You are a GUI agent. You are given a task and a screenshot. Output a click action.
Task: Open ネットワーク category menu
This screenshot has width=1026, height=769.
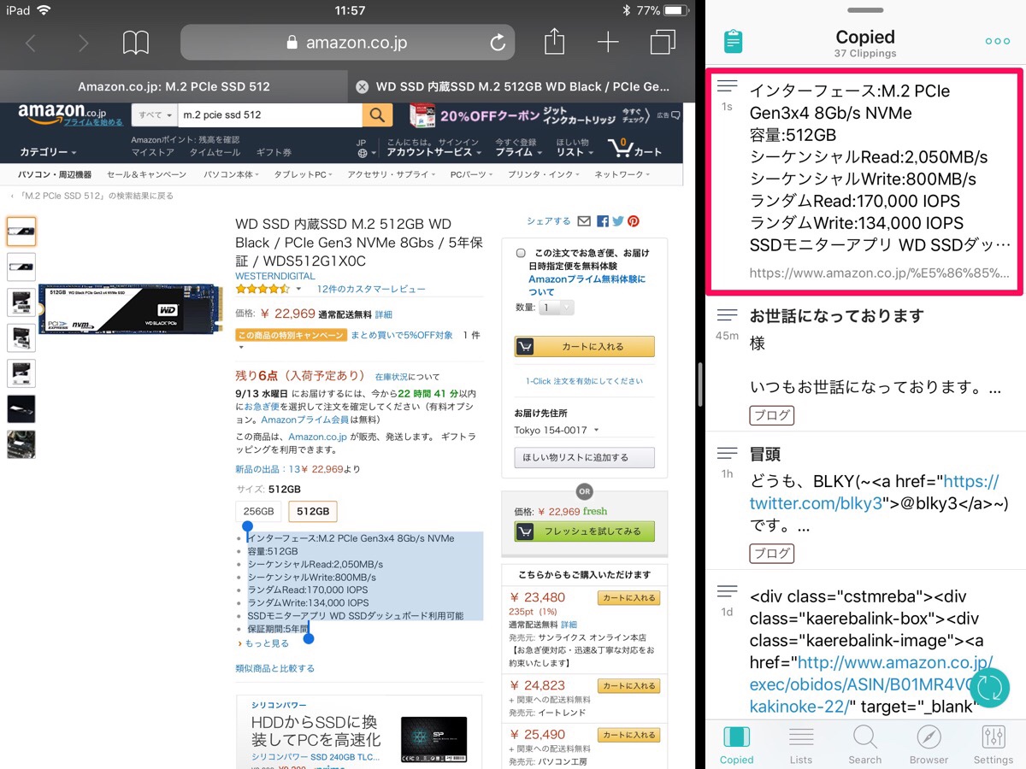pos(622,174)
